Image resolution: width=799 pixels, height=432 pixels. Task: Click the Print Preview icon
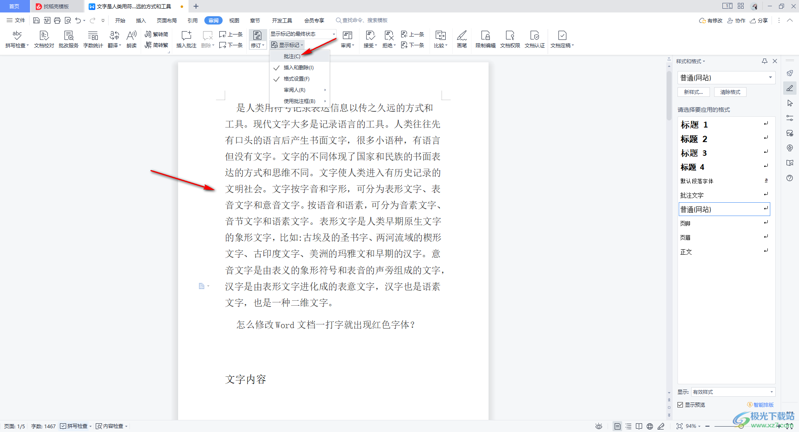(68, 20)
